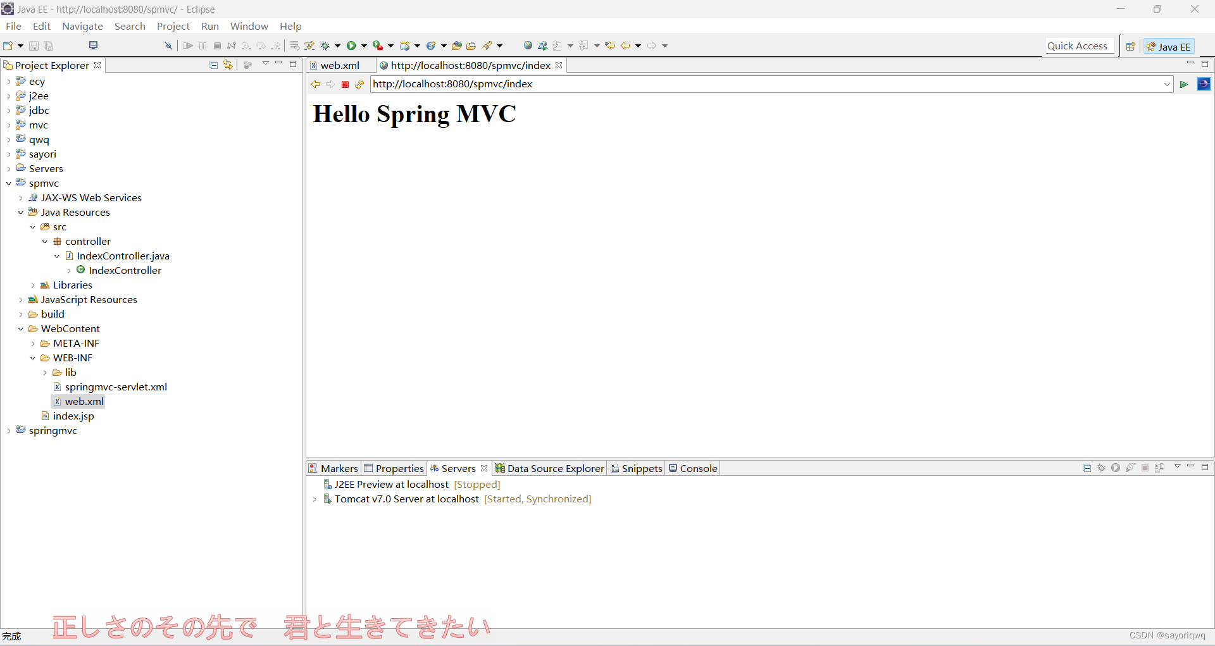
Task: Close the Servers view tab
Action: coord(484,468)
